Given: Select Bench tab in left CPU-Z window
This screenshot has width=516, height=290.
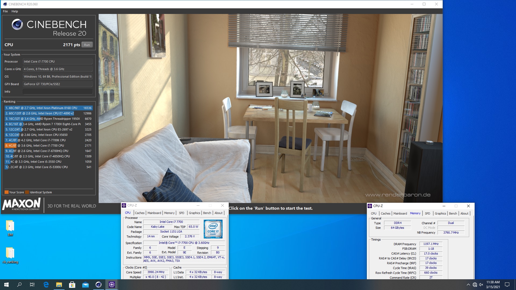Looking at the screenshot, I should (207, 213).
